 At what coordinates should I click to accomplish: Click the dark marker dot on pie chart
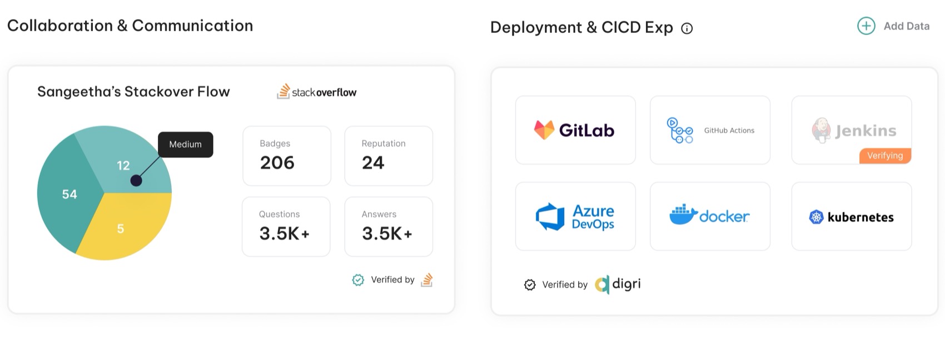[x=136, y=181]
